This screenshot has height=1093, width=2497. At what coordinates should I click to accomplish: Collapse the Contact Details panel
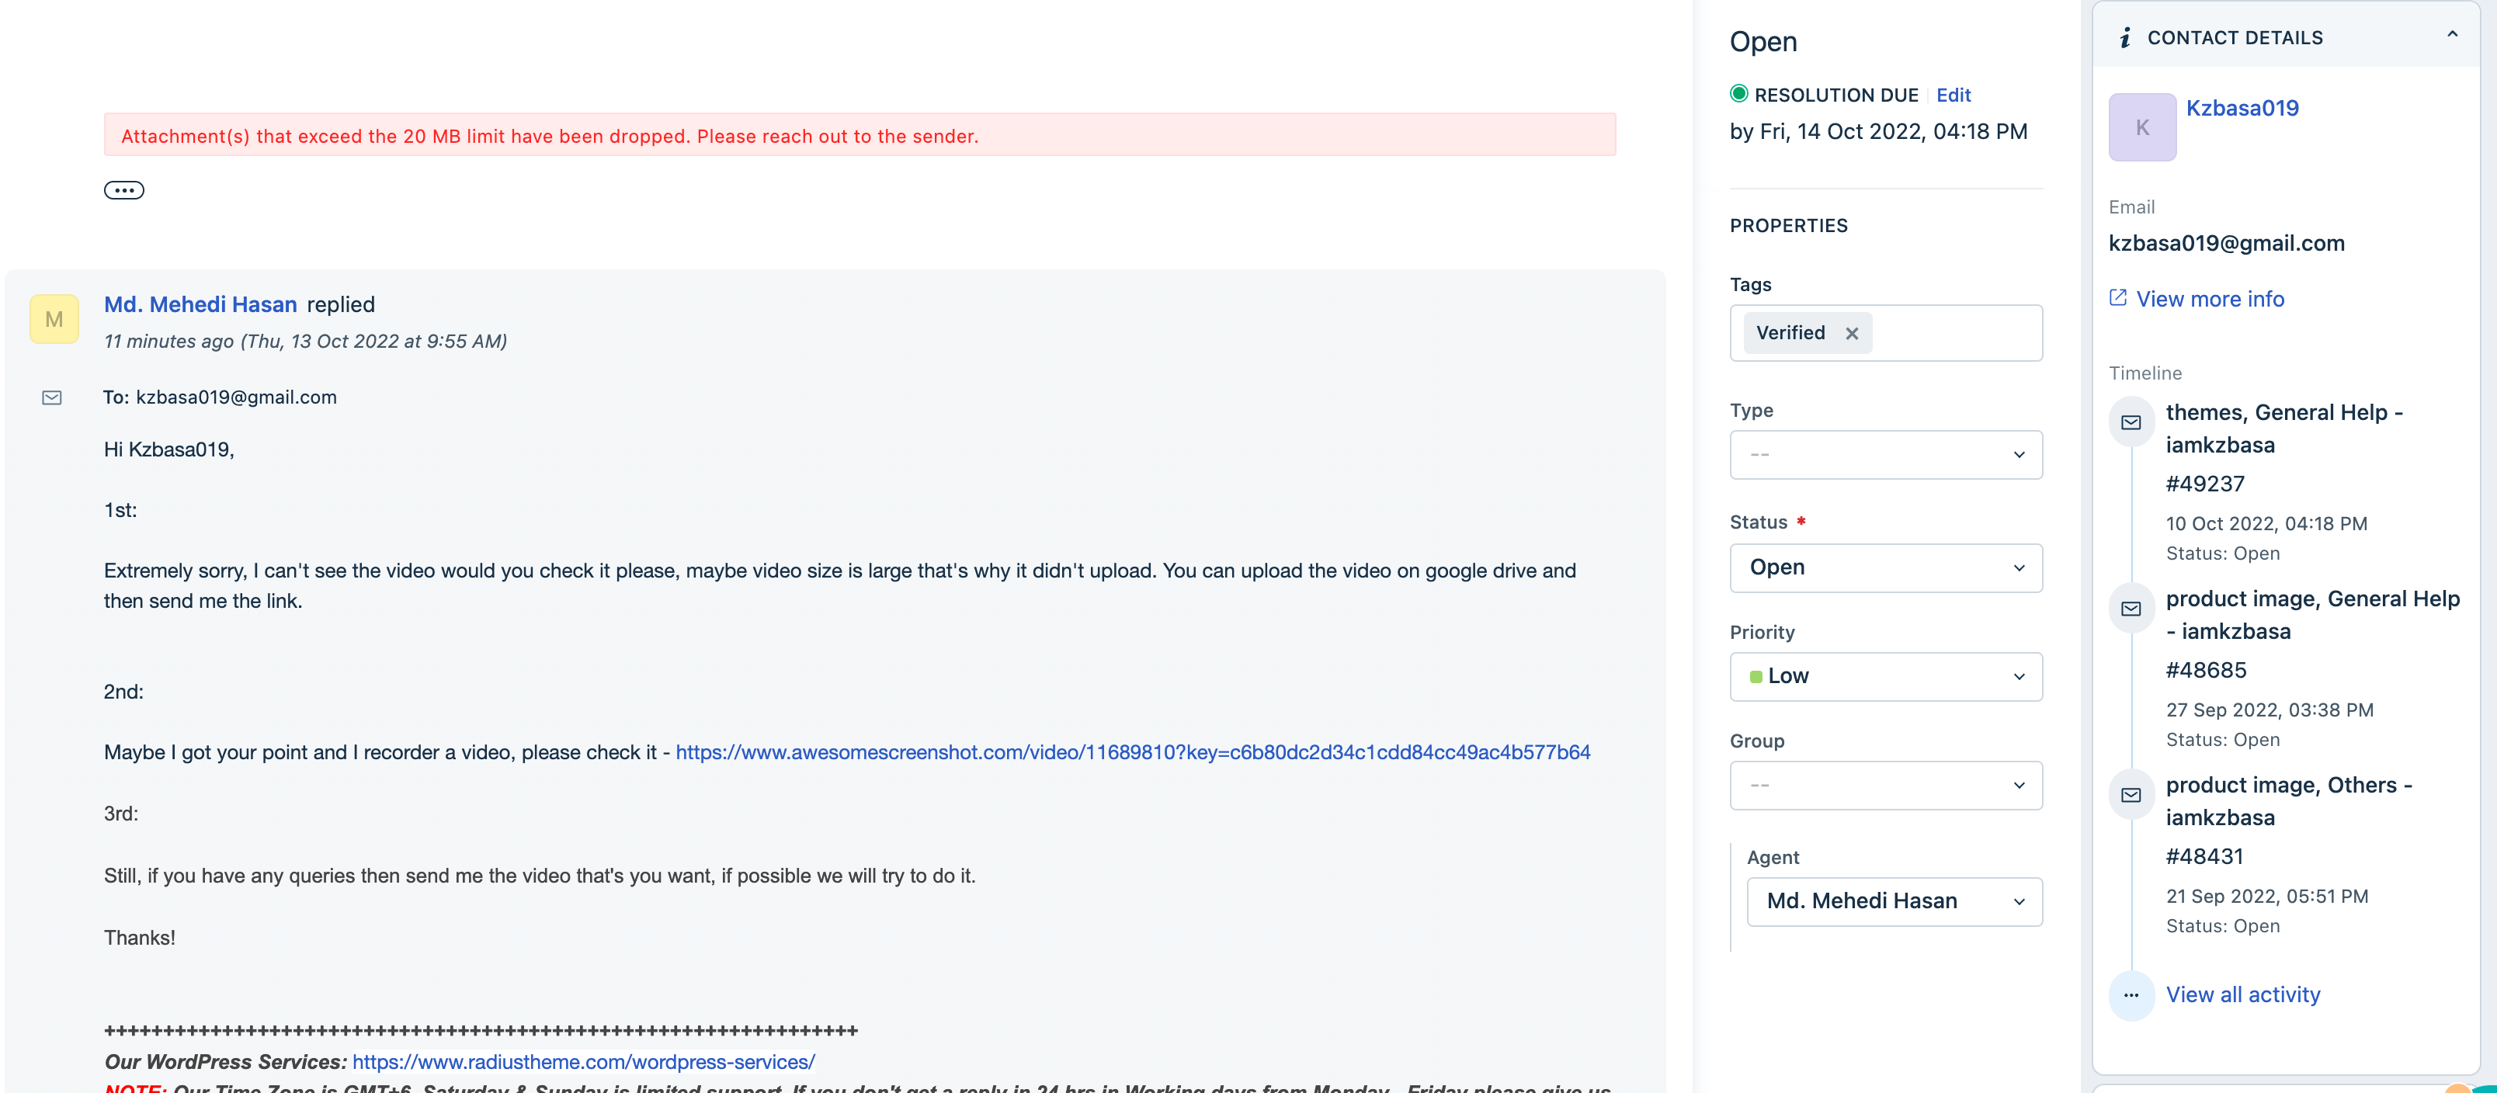2451,35
